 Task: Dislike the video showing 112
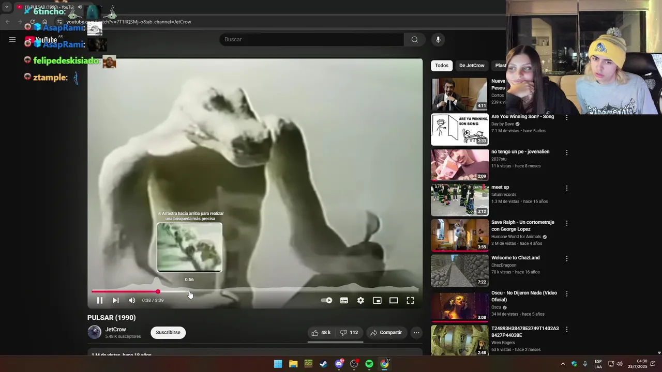click(349, 333)
